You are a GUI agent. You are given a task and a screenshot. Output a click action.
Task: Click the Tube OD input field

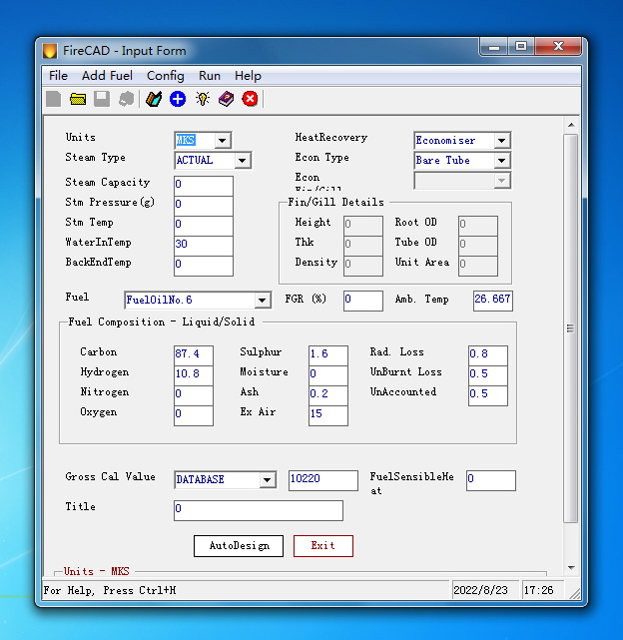click(478, 246)
